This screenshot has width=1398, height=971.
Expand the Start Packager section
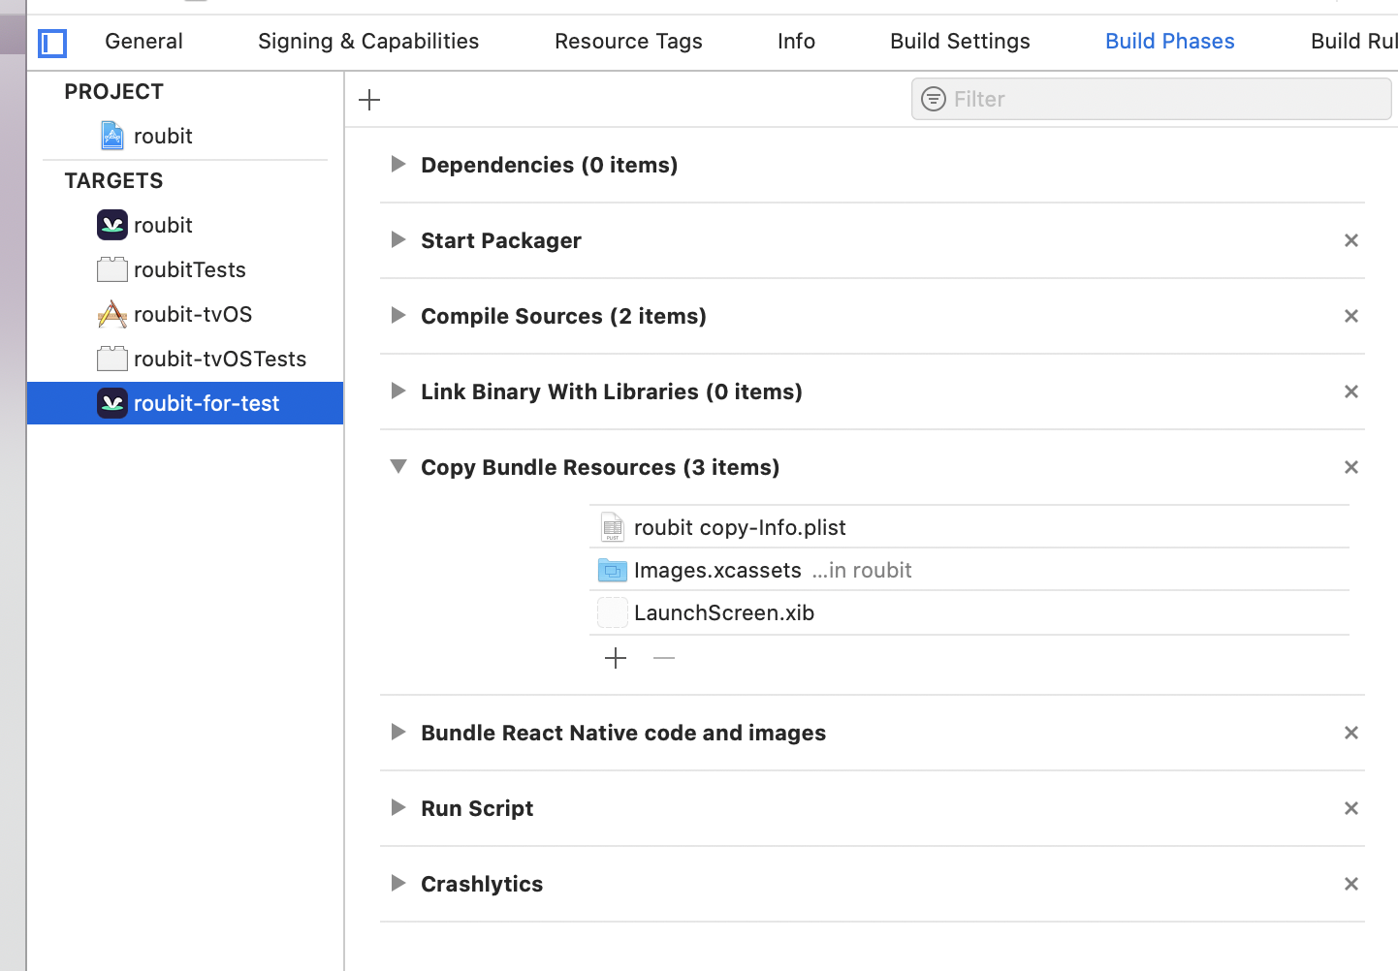397,239
